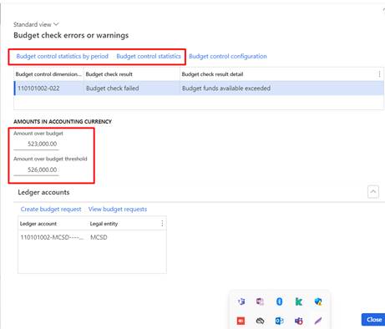Click the Budget check result column header
This screenshot has height=329, width=385.
131,74
